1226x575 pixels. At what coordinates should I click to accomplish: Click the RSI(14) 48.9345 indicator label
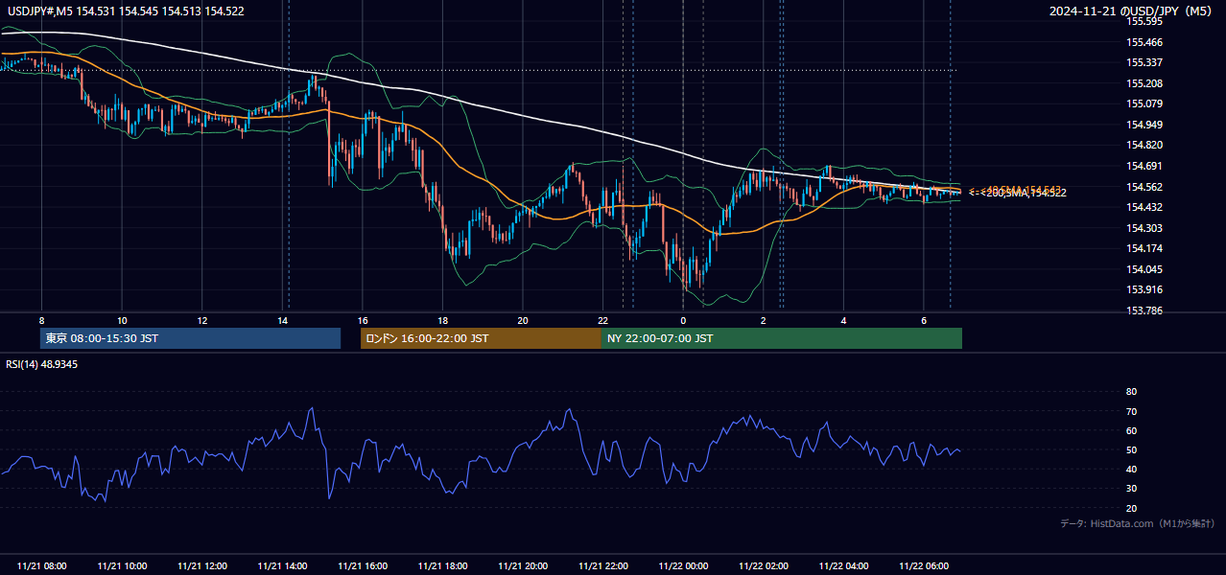(42, 364)
